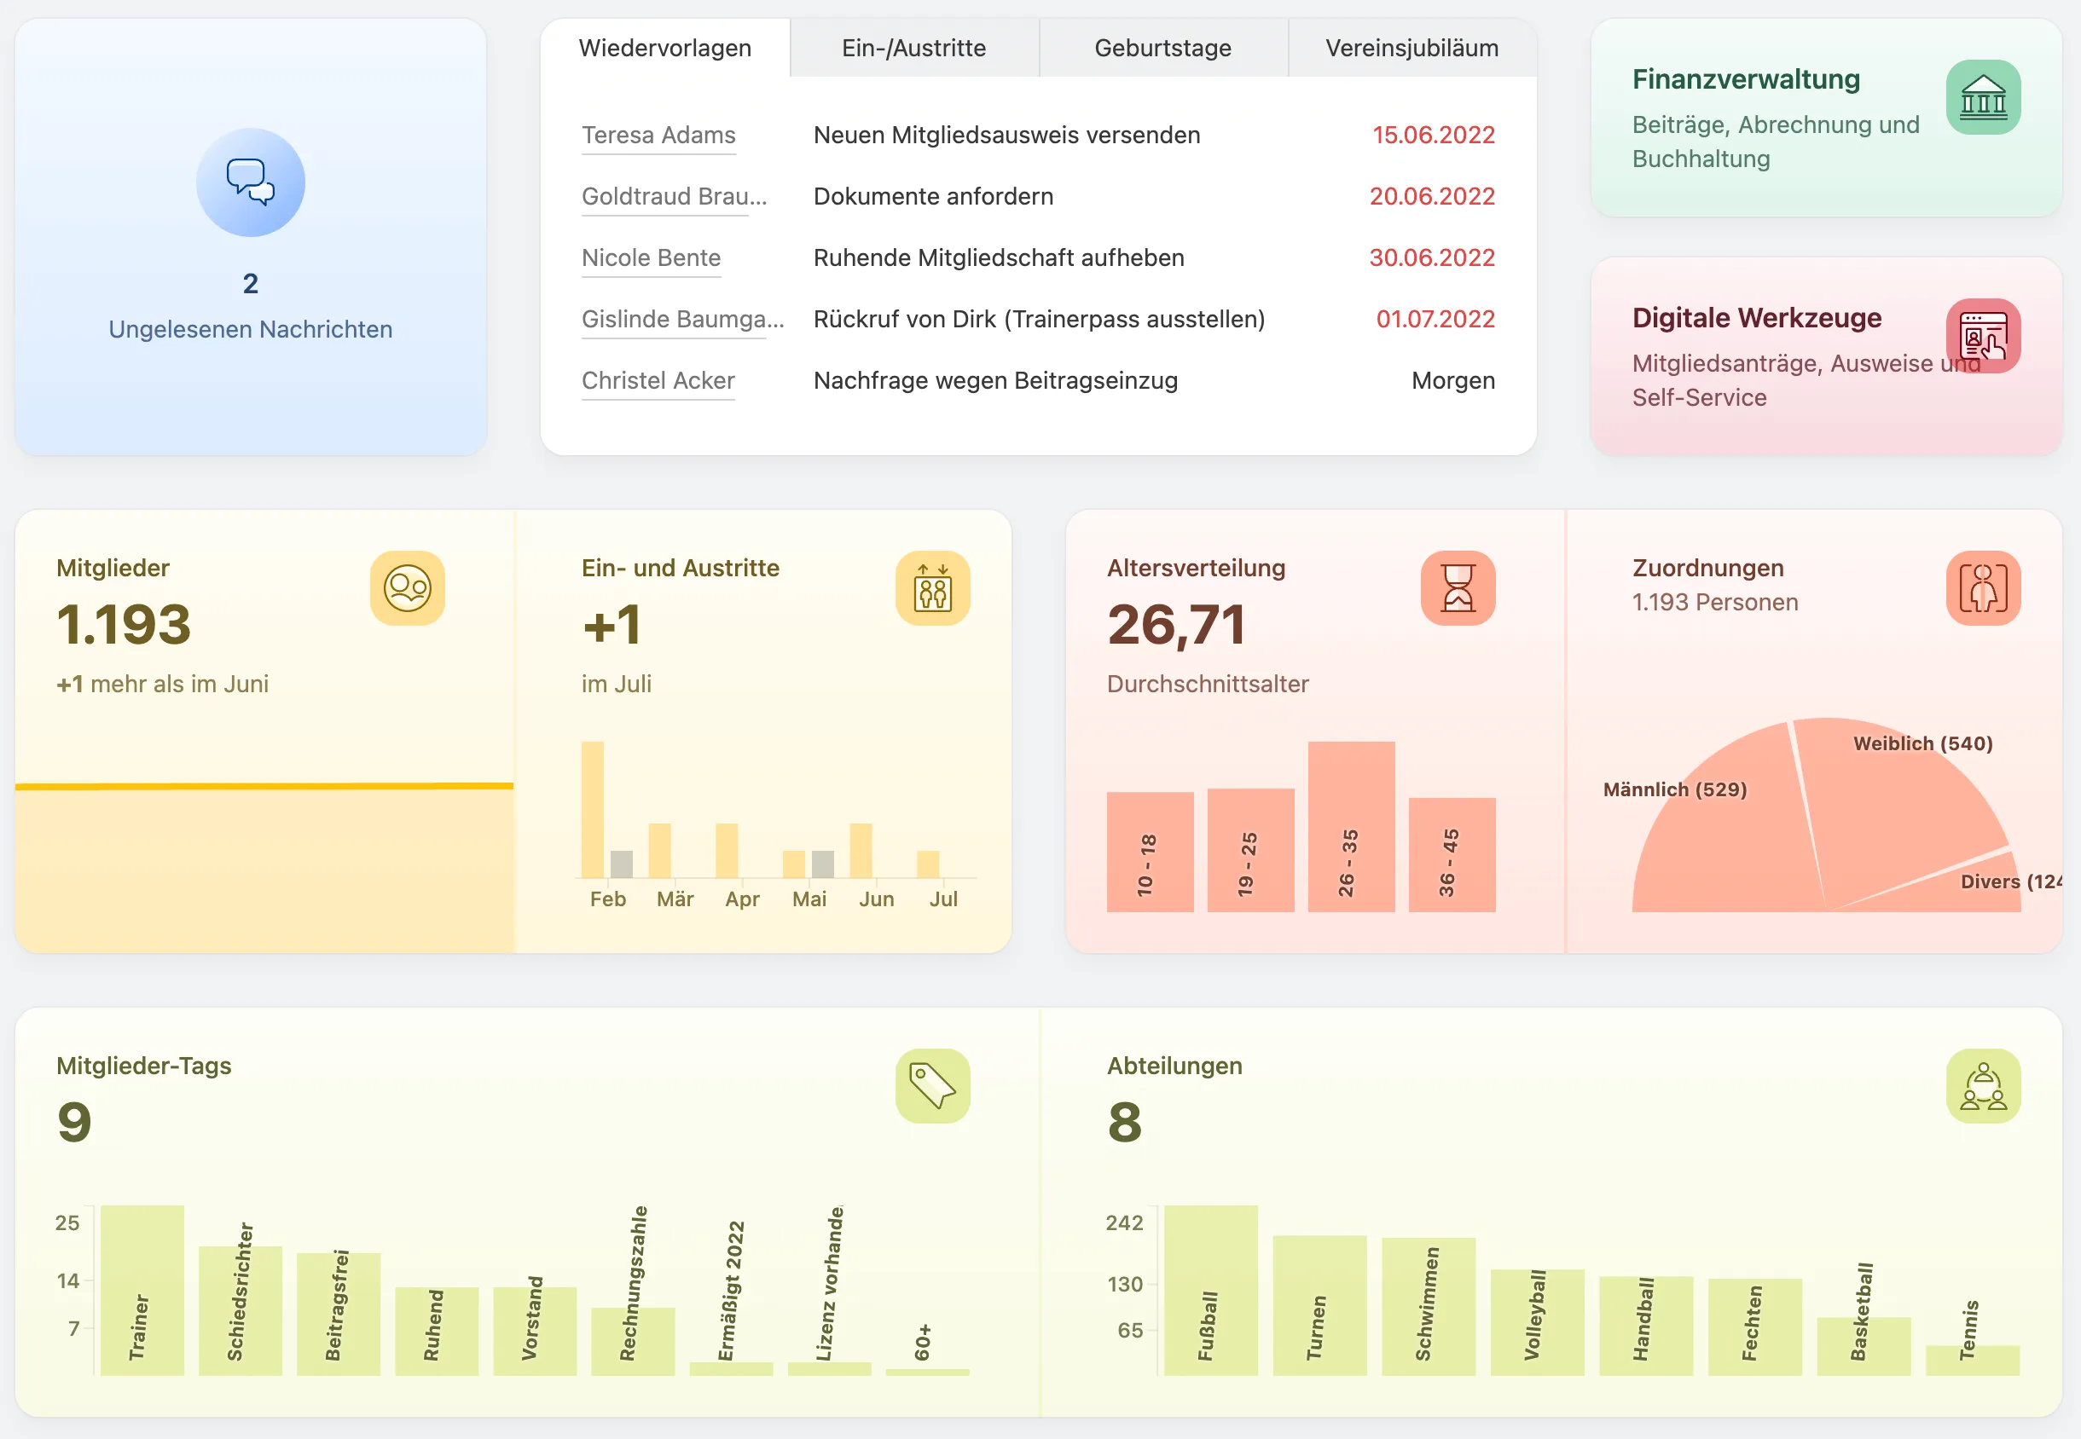The width and height of the screenshot is (2081, 1439).
Task: Open unread messages chat bubble icon
Action: tap(251, 182)
